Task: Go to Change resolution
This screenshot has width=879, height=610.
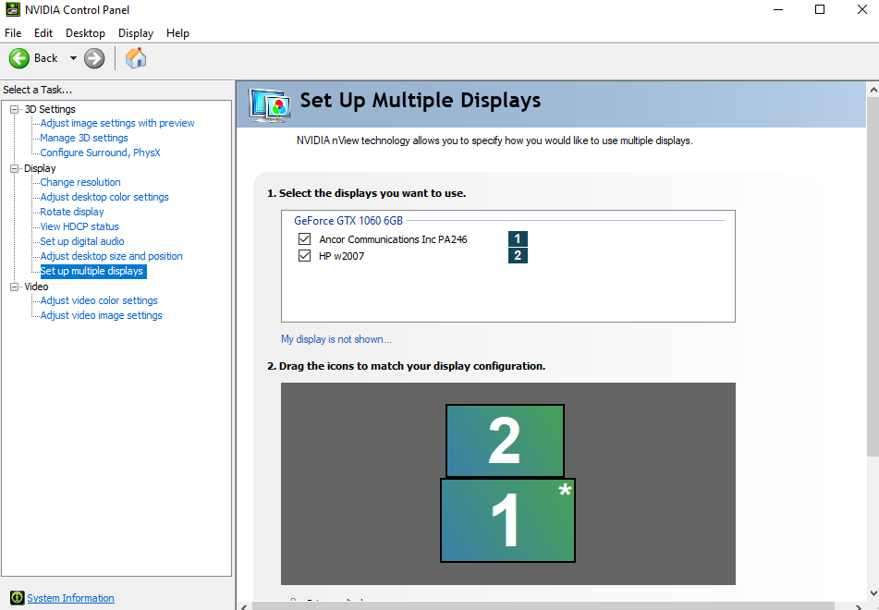Action: (x=80, y=182)
